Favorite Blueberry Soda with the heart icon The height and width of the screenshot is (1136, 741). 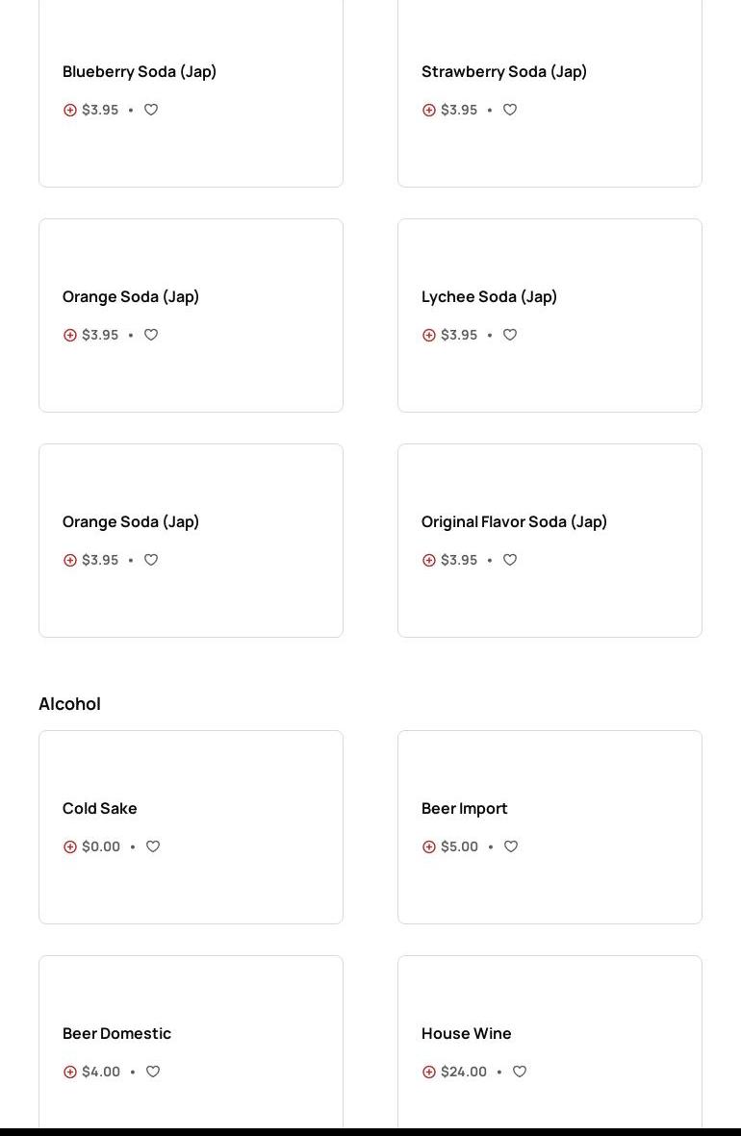point(151,110)
